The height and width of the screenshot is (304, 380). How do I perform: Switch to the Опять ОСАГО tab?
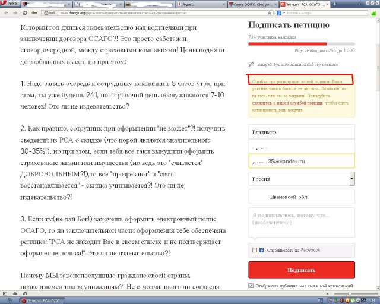click(254, 4)
